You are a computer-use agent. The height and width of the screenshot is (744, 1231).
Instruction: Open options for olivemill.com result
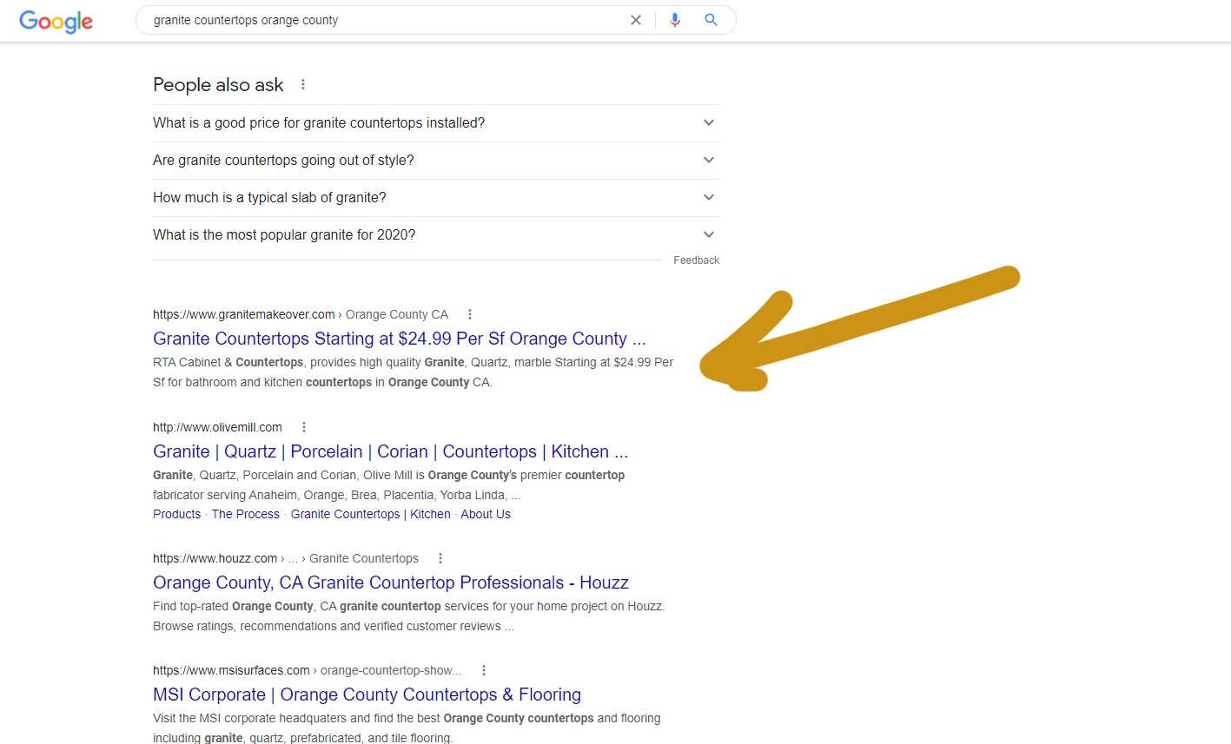[304, 427]
